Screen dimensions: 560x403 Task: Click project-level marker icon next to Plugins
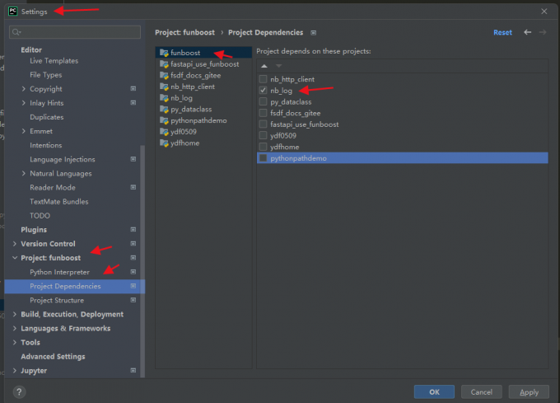133,229
